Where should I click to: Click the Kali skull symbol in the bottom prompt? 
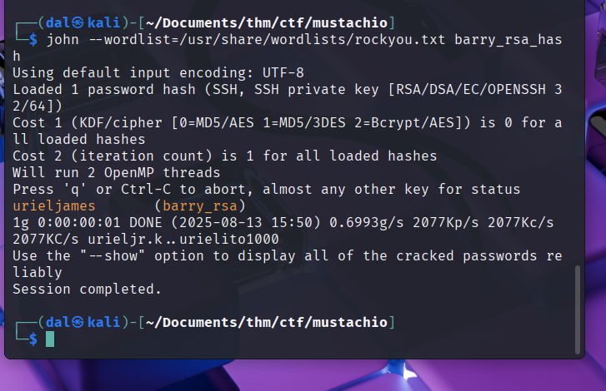[x=80, y=322]
